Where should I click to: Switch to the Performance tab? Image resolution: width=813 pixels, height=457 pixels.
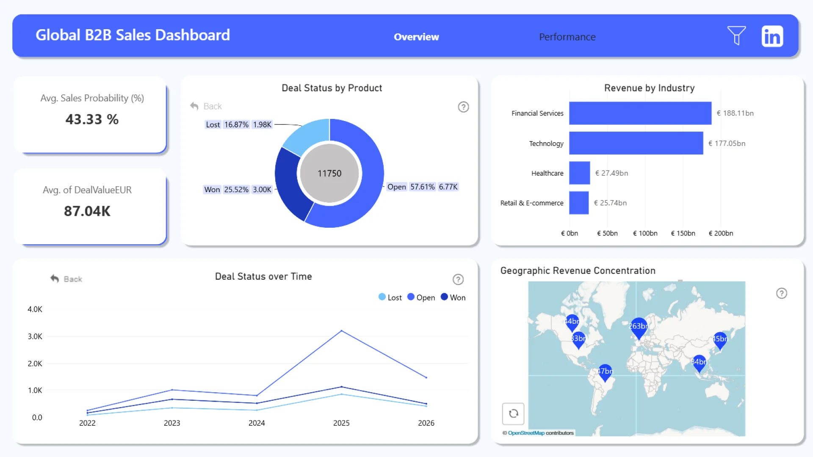(567, 37)
